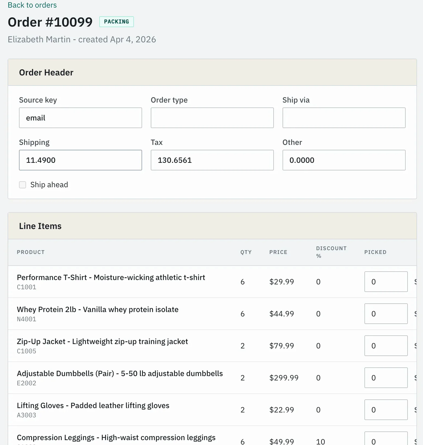
Task: Select the Adjustable Dumbbells (Pair) product name
Action: click(x=120, y=373)
